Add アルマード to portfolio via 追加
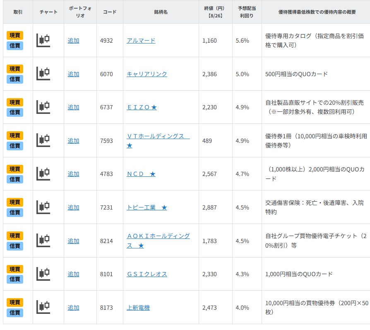Image resolution: width=370 pixels, height=330 pixels. tap(73, 41)
